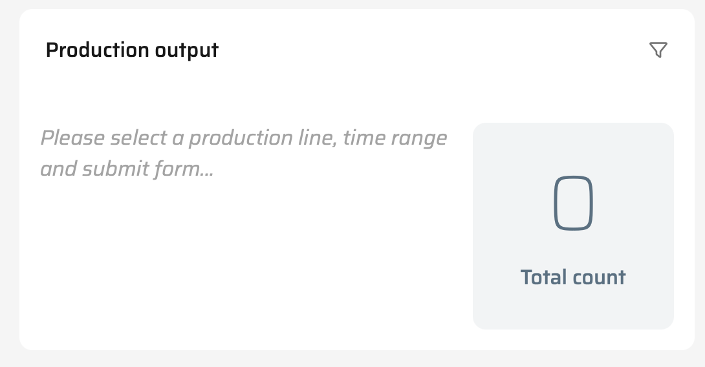Viewport: 705px width, 367px height.
Task: Click the Production output filter button
Action: click(658, 50)
